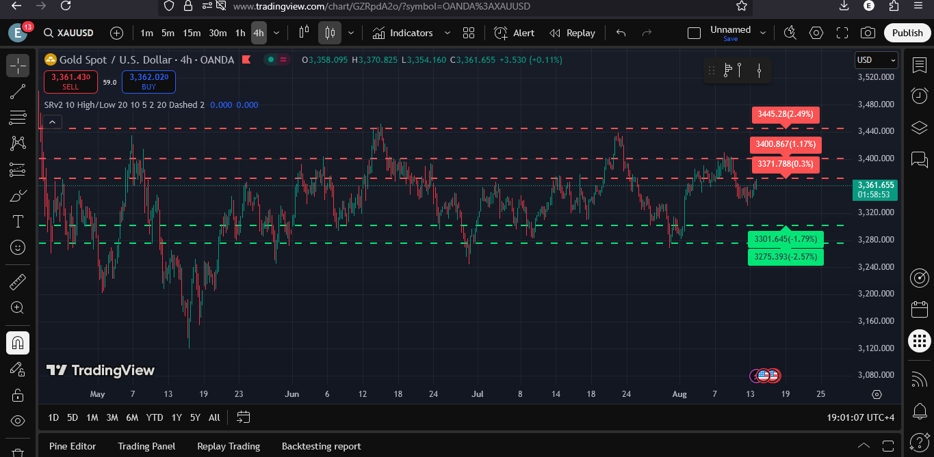Enter fullscreen chart mode

pos(842,33)
